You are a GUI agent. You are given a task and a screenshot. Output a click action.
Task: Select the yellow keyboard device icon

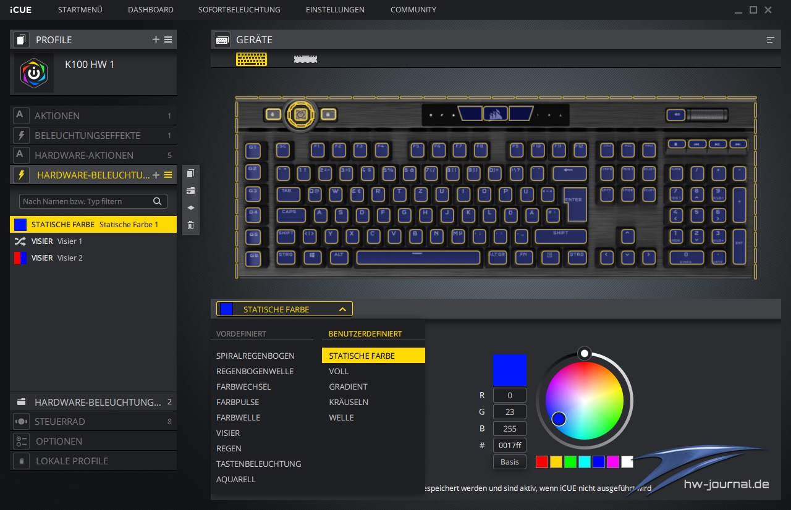252,59
